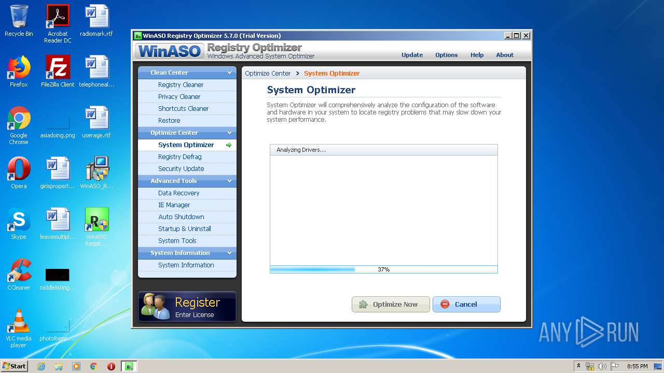Click the Action Center flag icon
664x373 pixels.
click(x=615, y=366)
